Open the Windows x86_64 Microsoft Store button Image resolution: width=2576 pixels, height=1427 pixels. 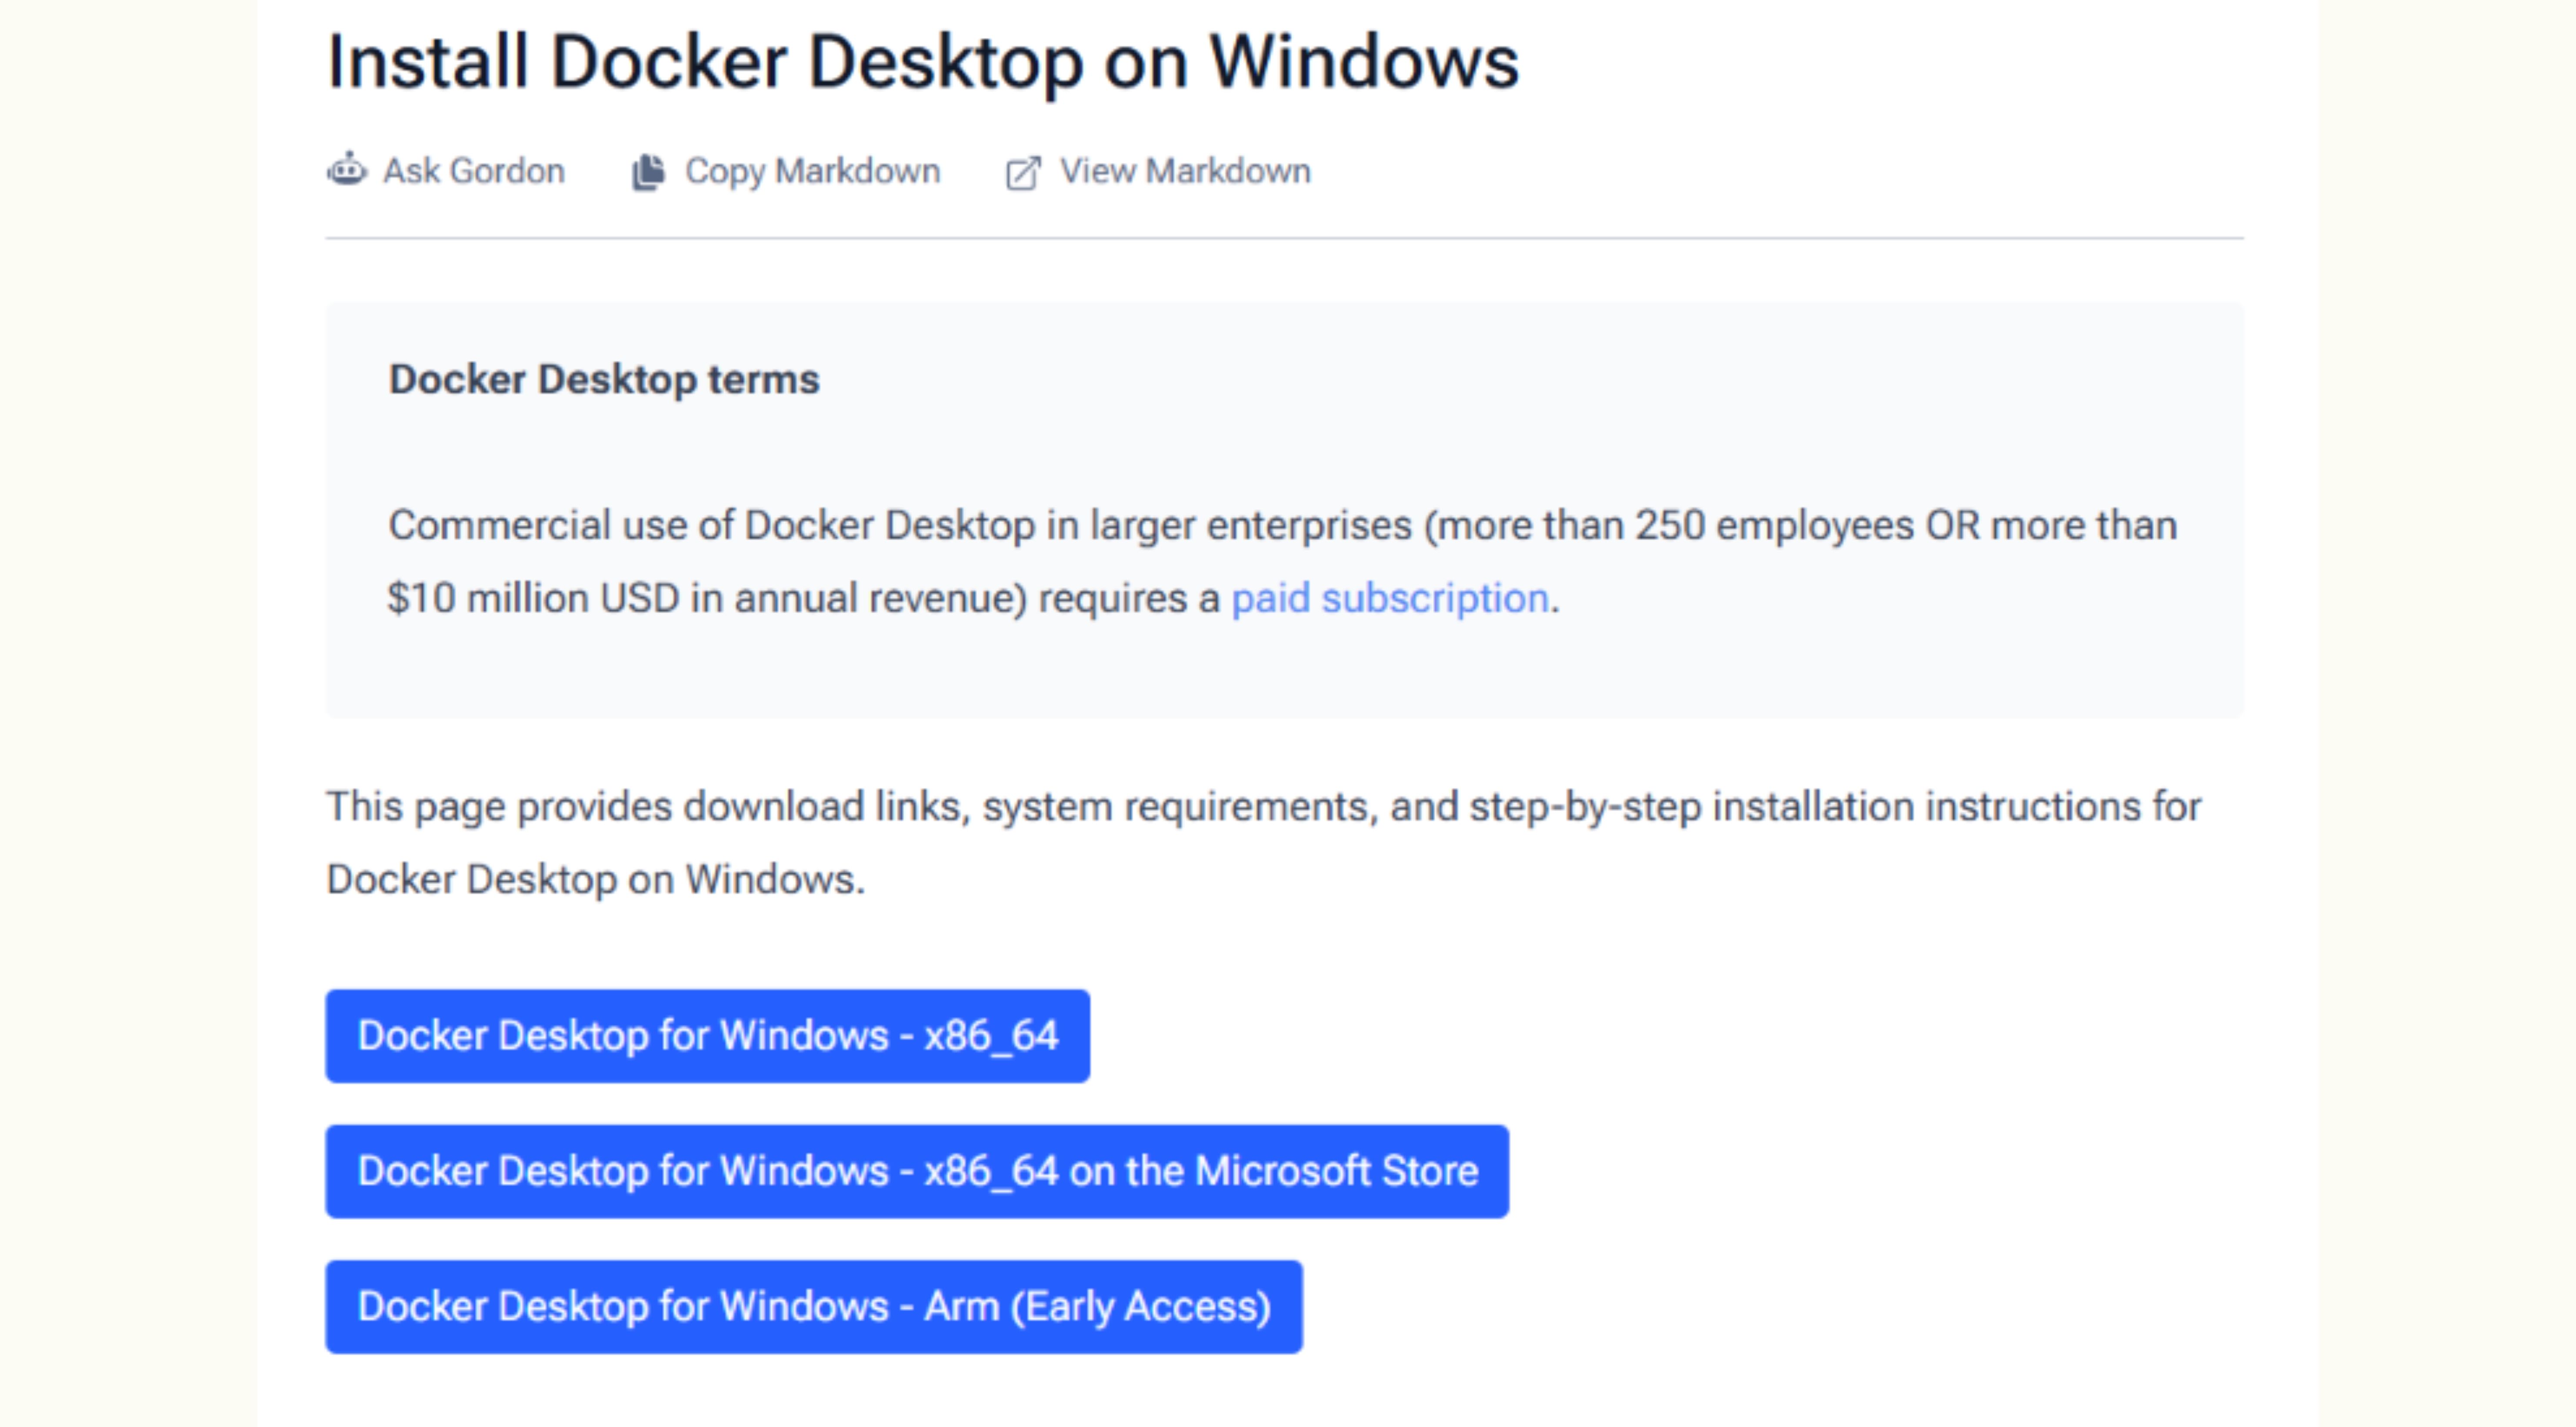[x=917, y=1171]
